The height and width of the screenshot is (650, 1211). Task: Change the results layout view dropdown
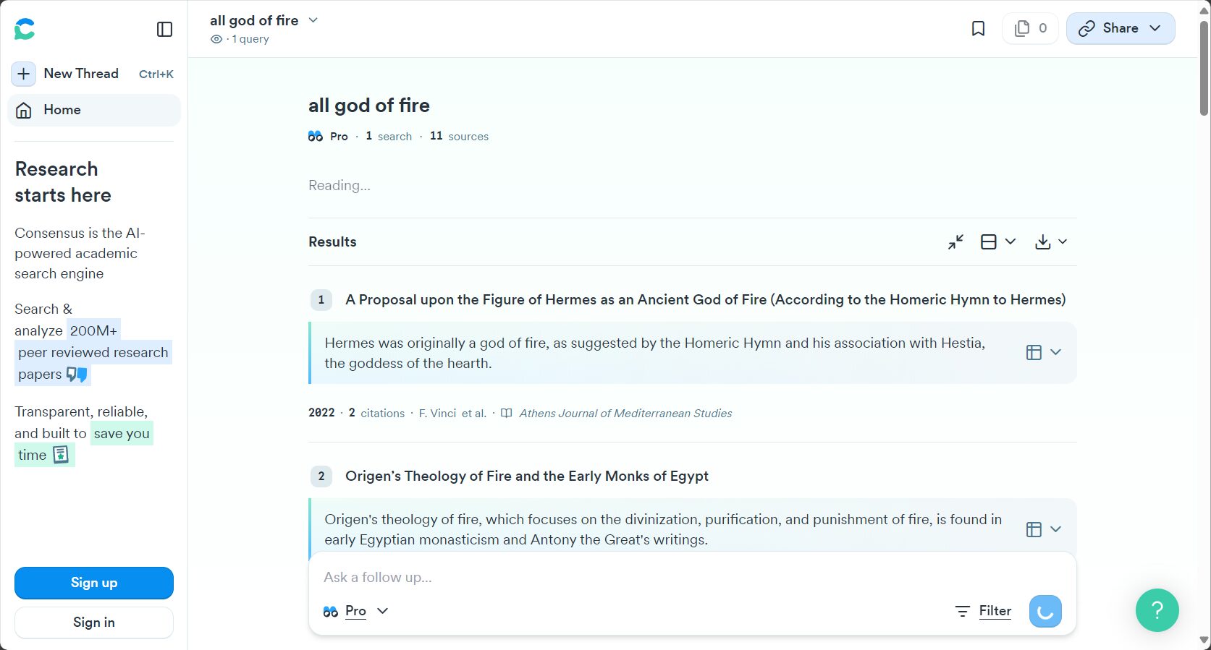(x=997, y=241)
